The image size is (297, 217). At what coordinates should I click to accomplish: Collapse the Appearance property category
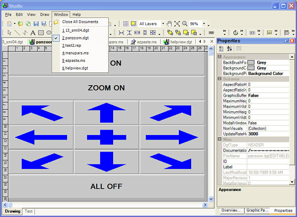pos(220,57)
